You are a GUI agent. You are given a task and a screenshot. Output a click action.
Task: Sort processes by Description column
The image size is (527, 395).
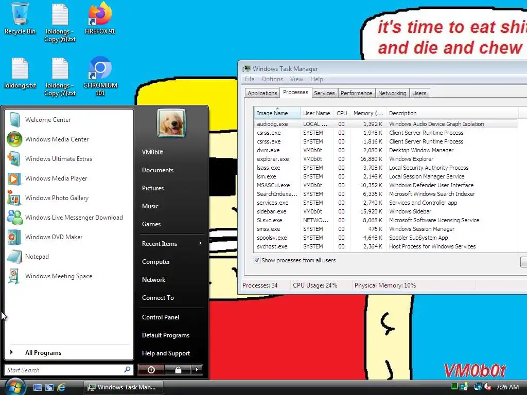click(452, 113)
